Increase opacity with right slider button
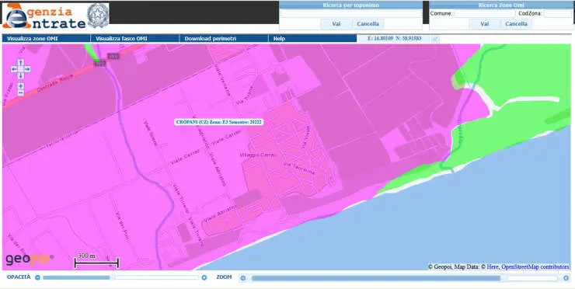This screenshot has height=289, width=575. 204,277
